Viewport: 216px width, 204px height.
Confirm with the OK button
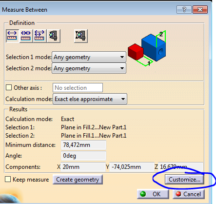tap(153, 194)
